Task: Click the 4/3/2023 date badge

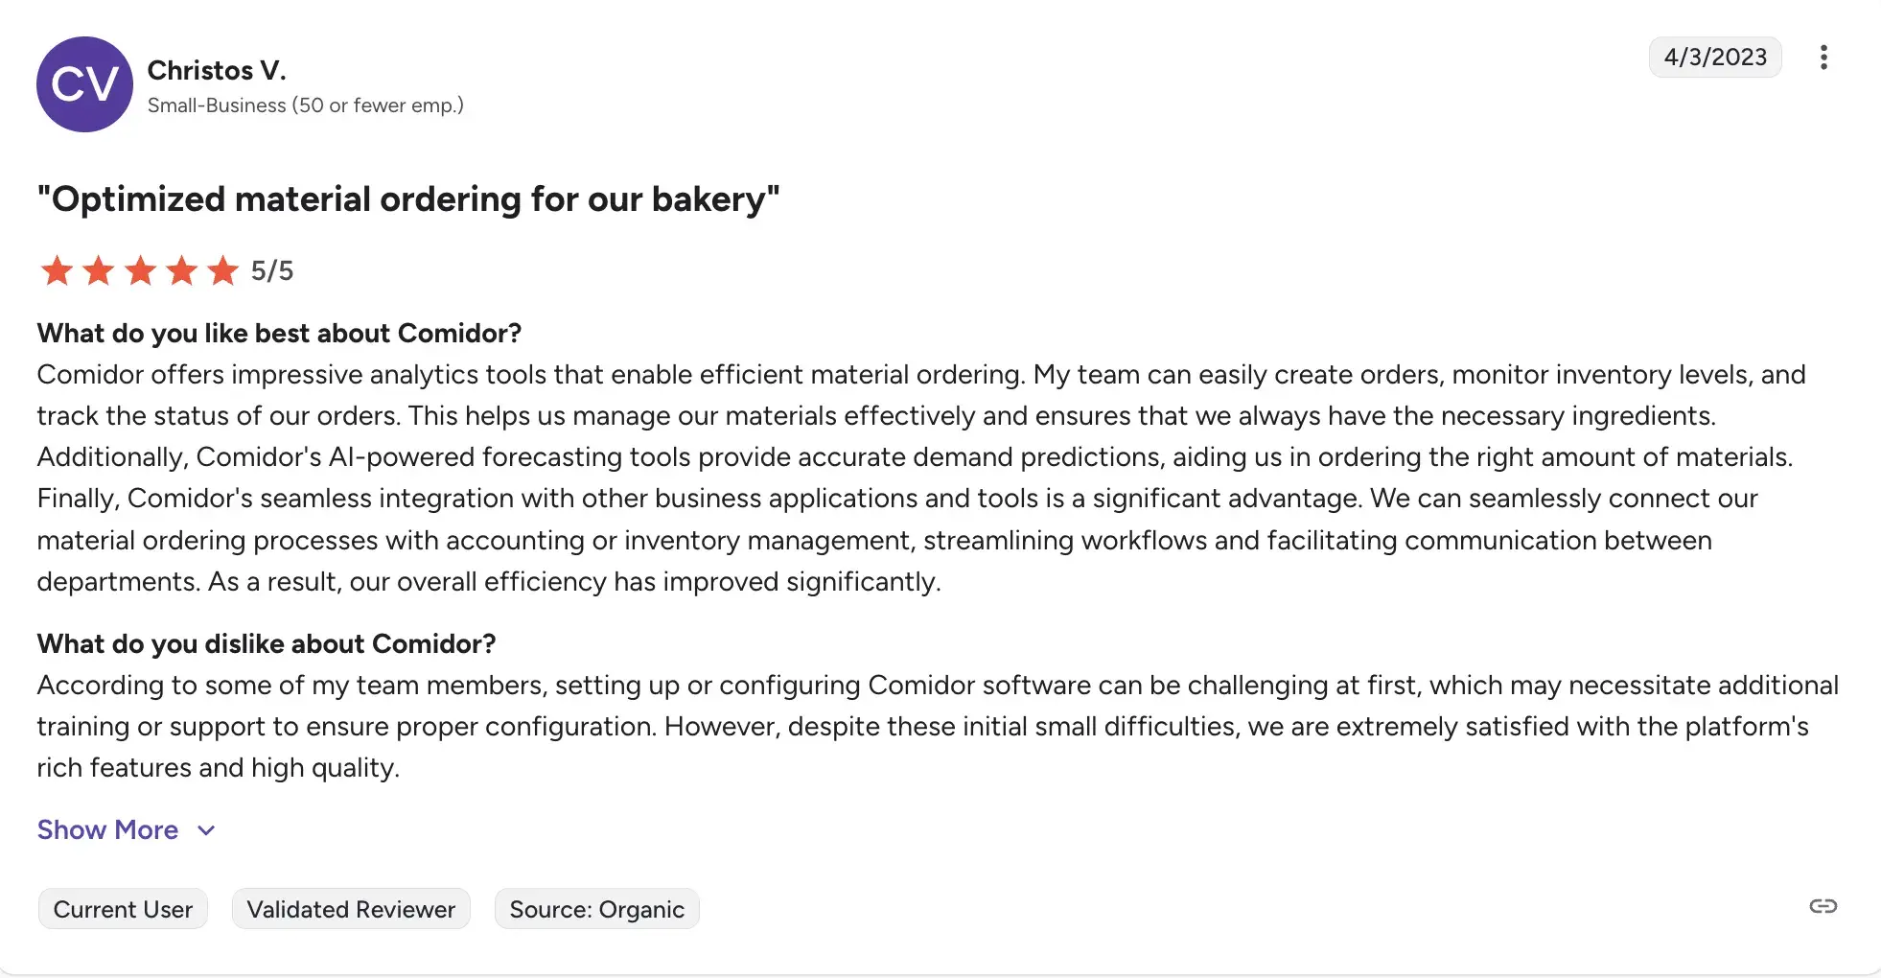Action: [1714, 58]
